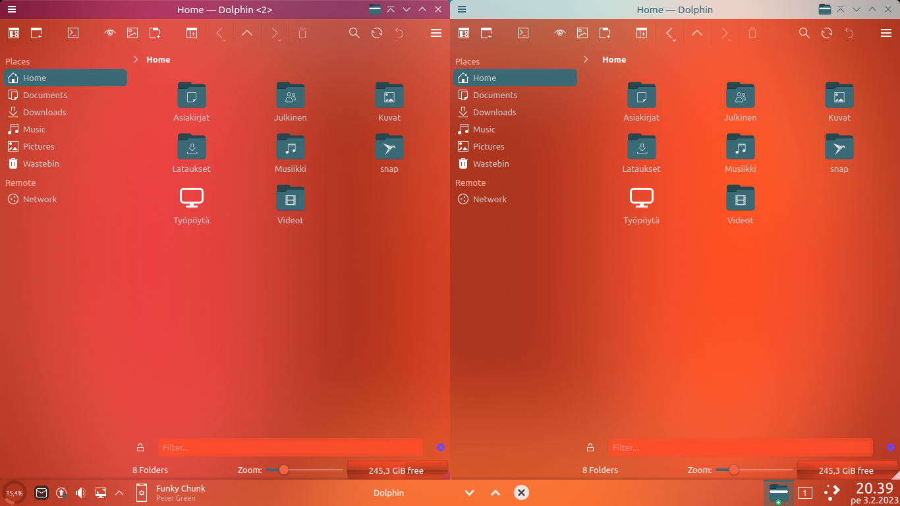The height and width of the screenshot is (506, 900).
Task: Open mail icon in system tray
Action: click(x=42, y=492)
